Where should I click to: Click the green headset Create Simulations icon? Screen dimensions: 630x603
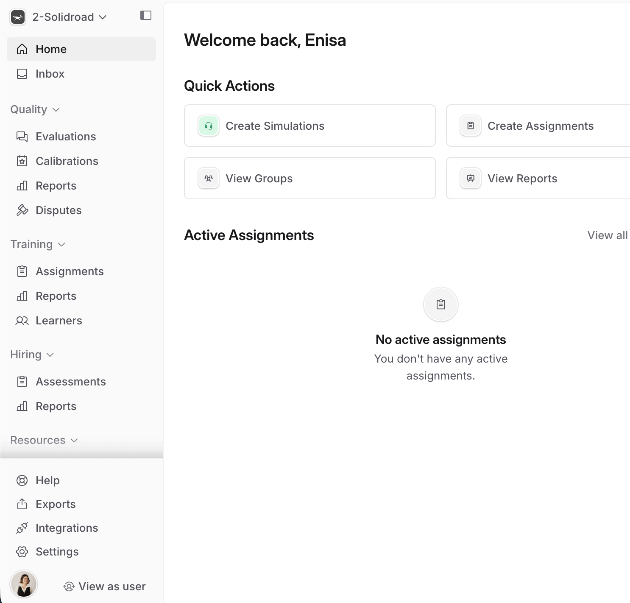point(209,126)
